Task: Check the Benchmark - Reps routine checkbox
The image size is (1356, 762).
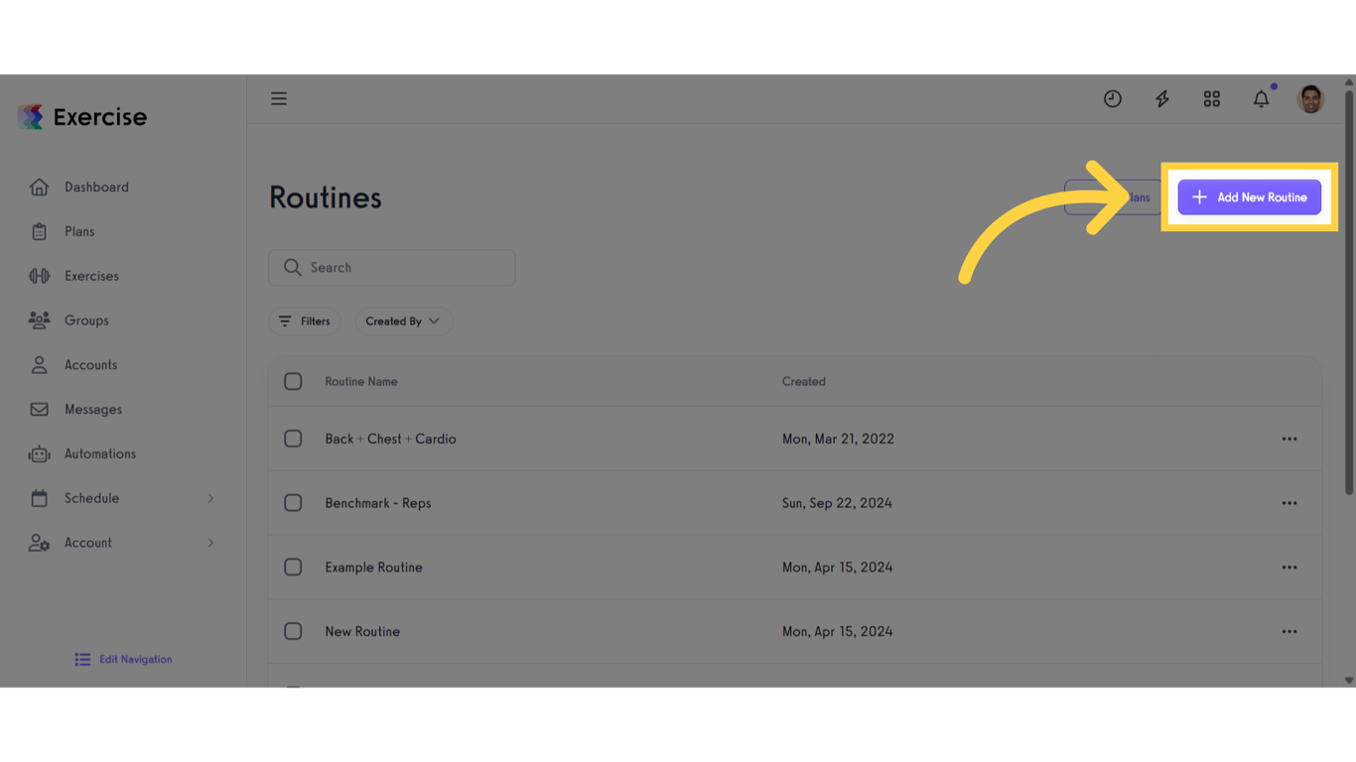Action: [293, 503]
